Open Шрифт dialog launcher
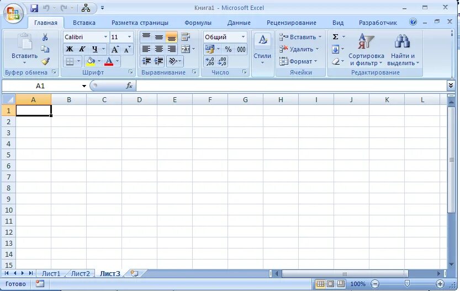460x291 pixels. click(x=130, y=72)
